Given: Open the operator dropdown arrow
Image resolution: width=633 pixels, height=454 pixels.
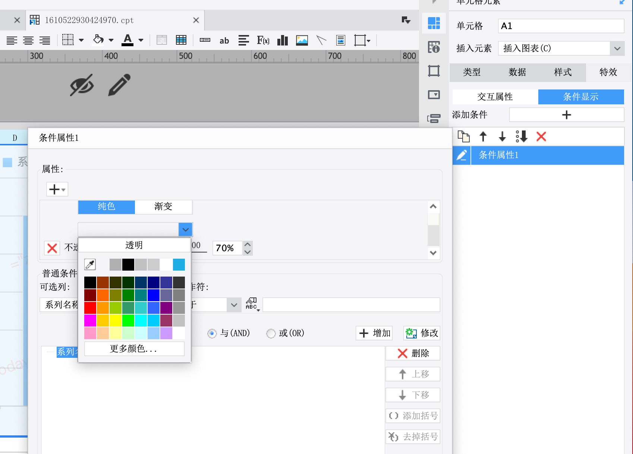Looking at the screenshot, I should [x=234, y=305].
